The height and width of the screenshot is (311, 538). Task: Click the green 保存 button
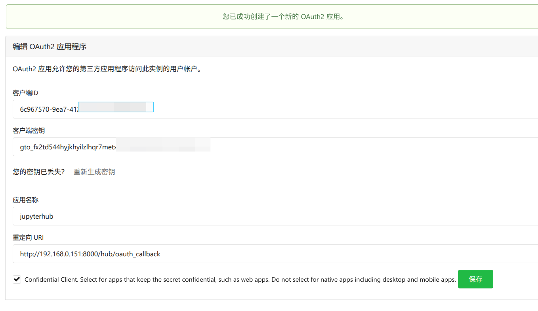(x=475, y=279)
